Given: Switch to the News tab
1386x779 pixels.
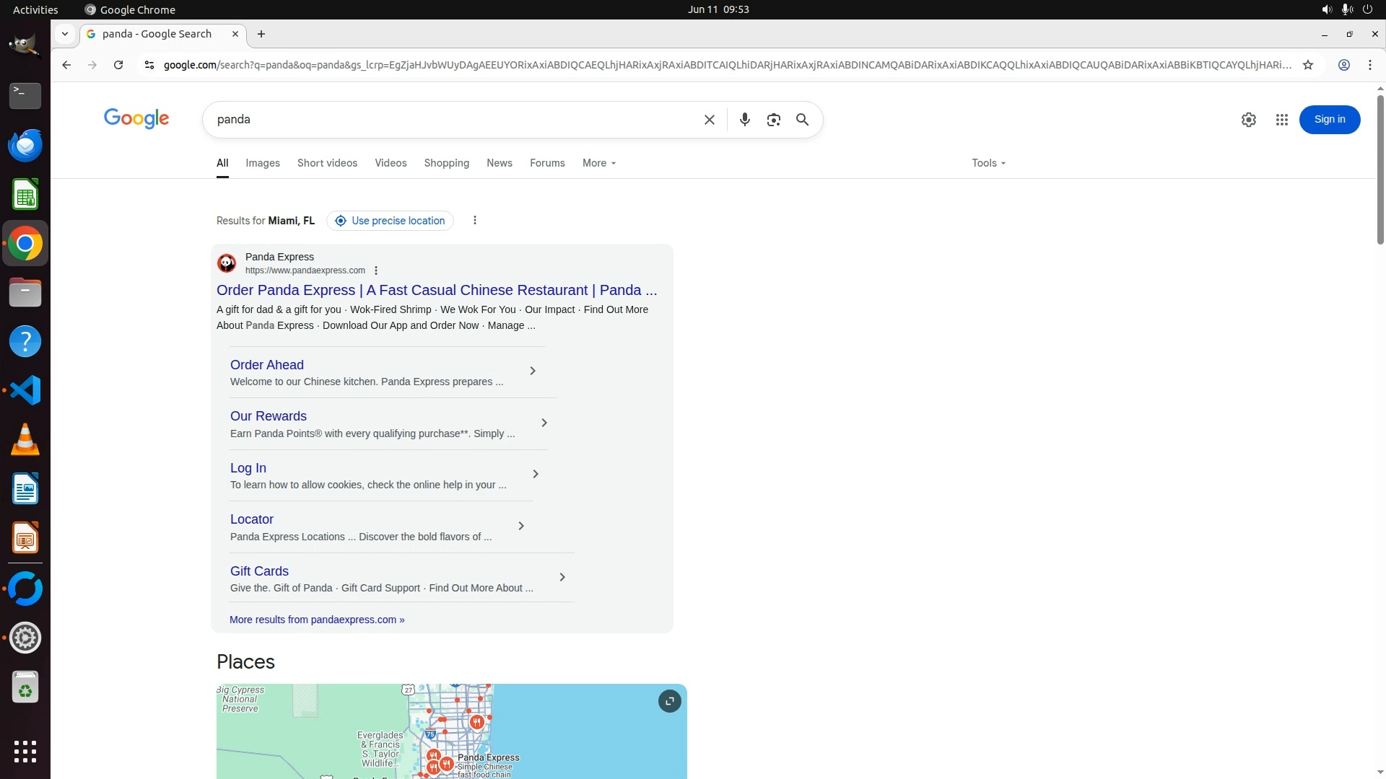Looking at the screenshot, I should 499,163.
